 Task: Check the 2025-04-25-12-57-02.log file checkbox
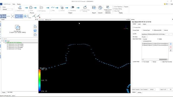coord(8,49)
